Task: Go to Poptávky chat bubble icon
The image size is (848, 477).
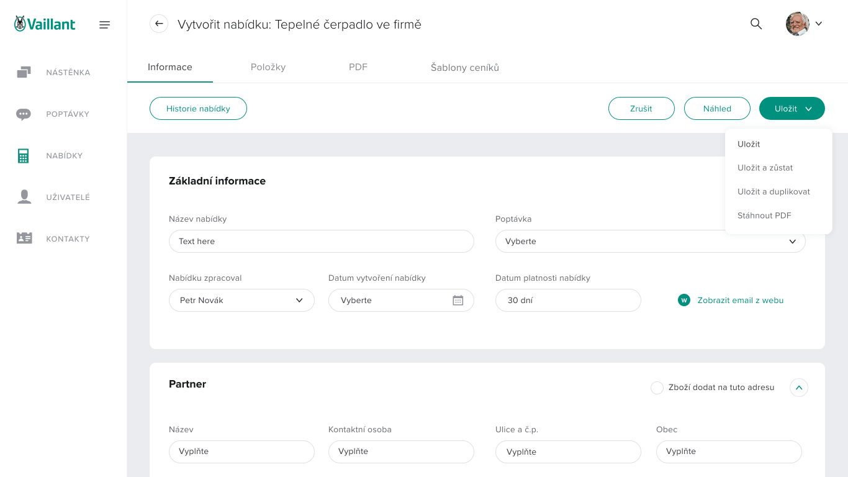Action: click(24, 114)
